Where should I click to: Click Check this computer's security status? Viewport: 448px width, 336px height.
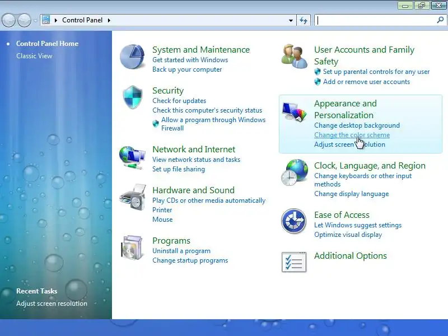coord(207,110)
